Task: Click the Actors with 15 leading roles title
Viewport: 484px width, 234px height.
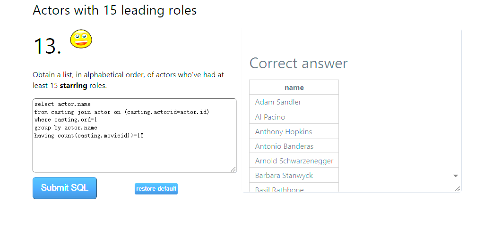Action: pyautogui.click(x=114, y=10)
